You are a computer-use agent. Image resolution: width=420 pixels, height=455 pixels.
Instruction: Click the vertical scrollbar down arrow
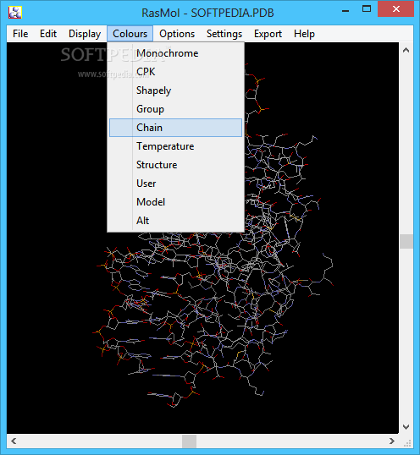[406, 427]
